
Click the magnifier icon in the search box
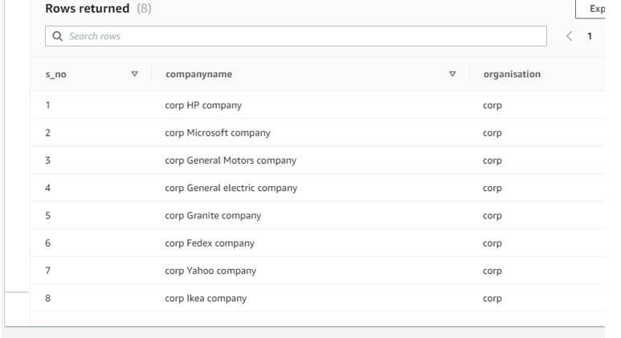tap(57, 36)
